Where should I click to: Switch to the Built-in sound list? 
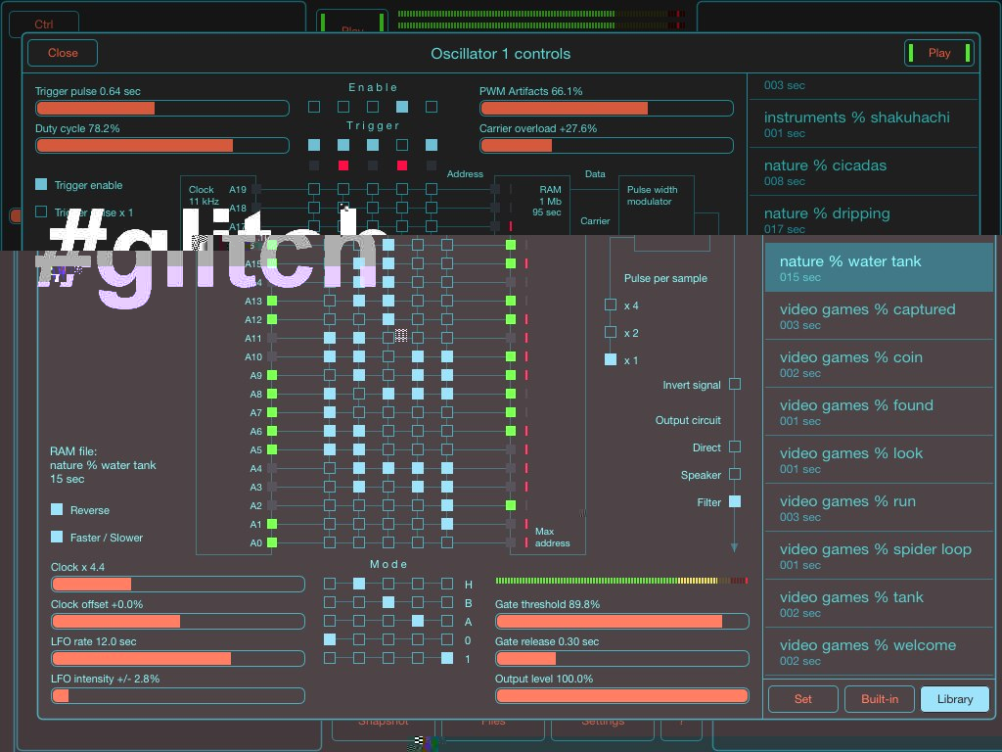coord(880,699)
